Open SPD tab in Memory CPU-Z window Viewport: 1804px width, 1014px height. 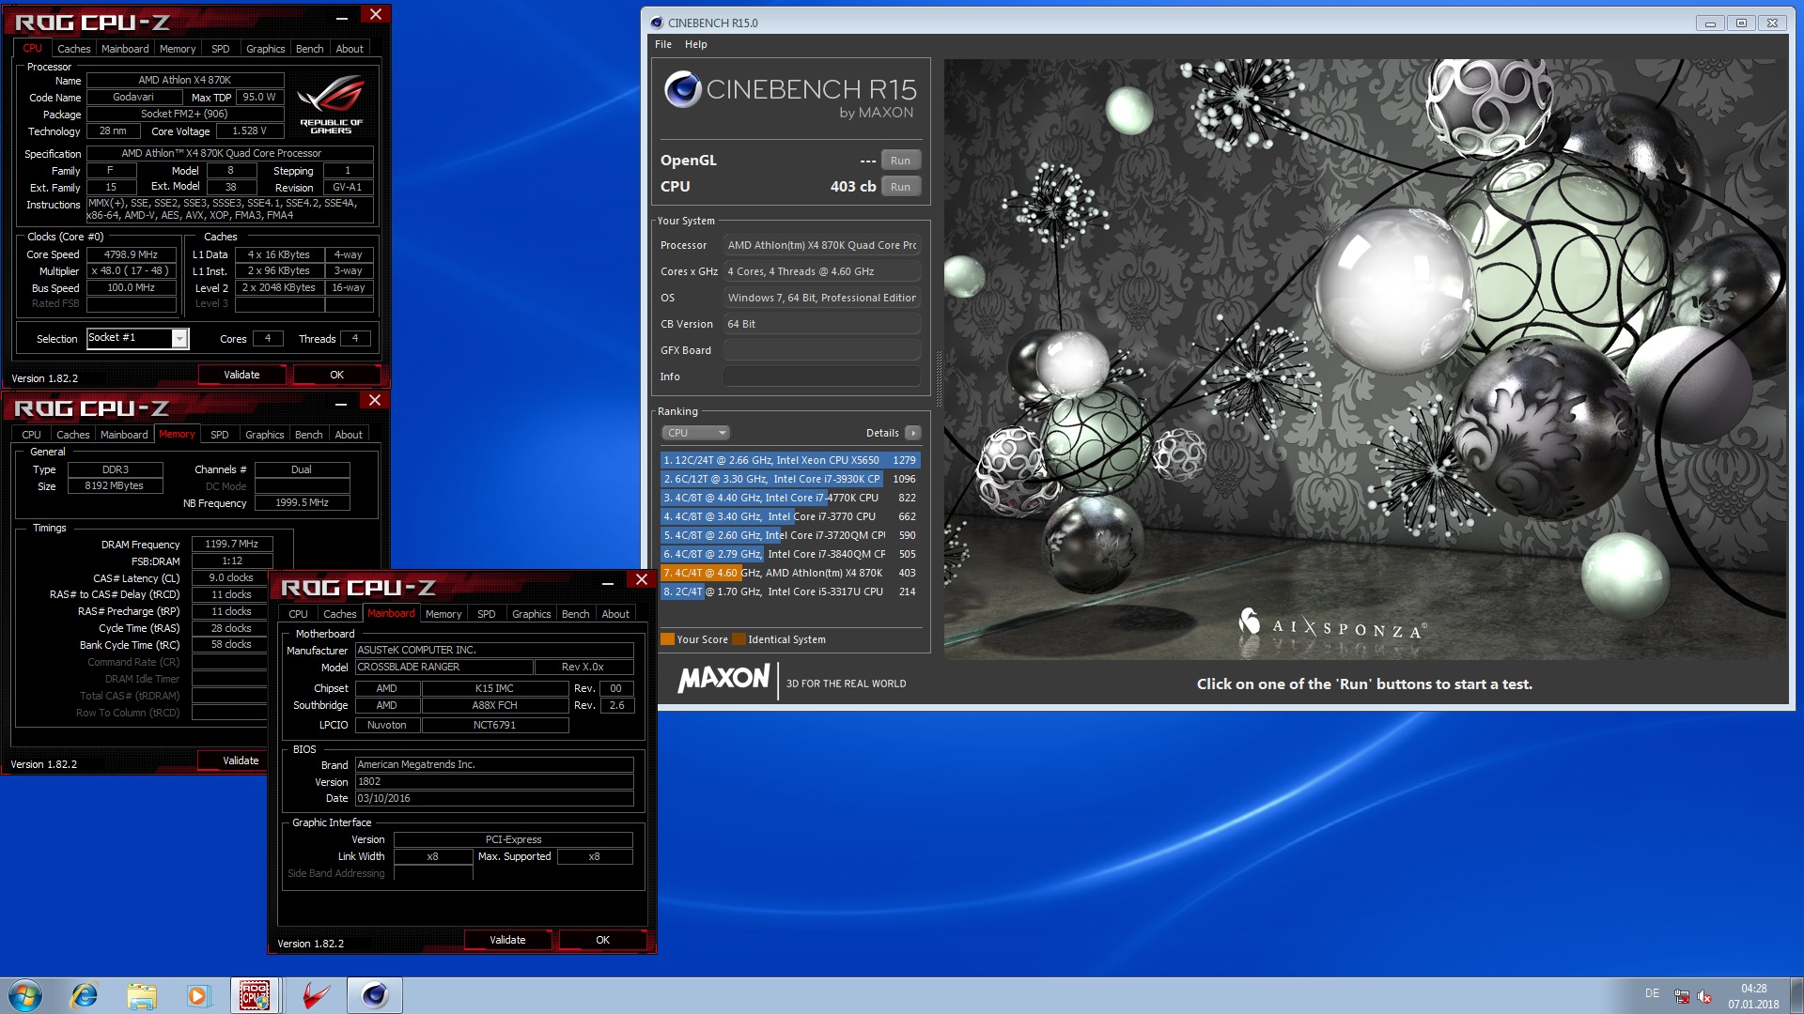pyautogui.click(x=219, y=435)
